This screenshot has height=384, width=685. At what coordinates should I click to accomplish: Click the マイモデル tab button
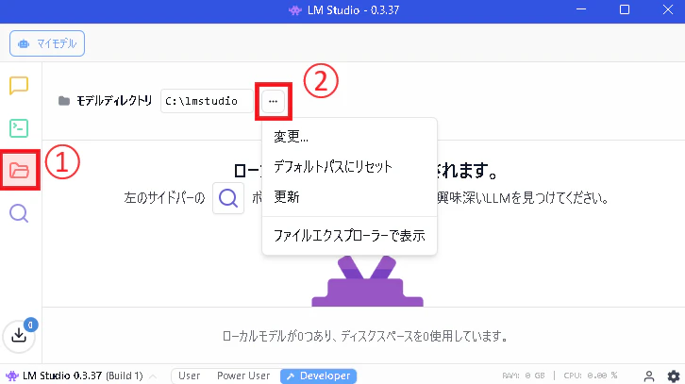47,43
